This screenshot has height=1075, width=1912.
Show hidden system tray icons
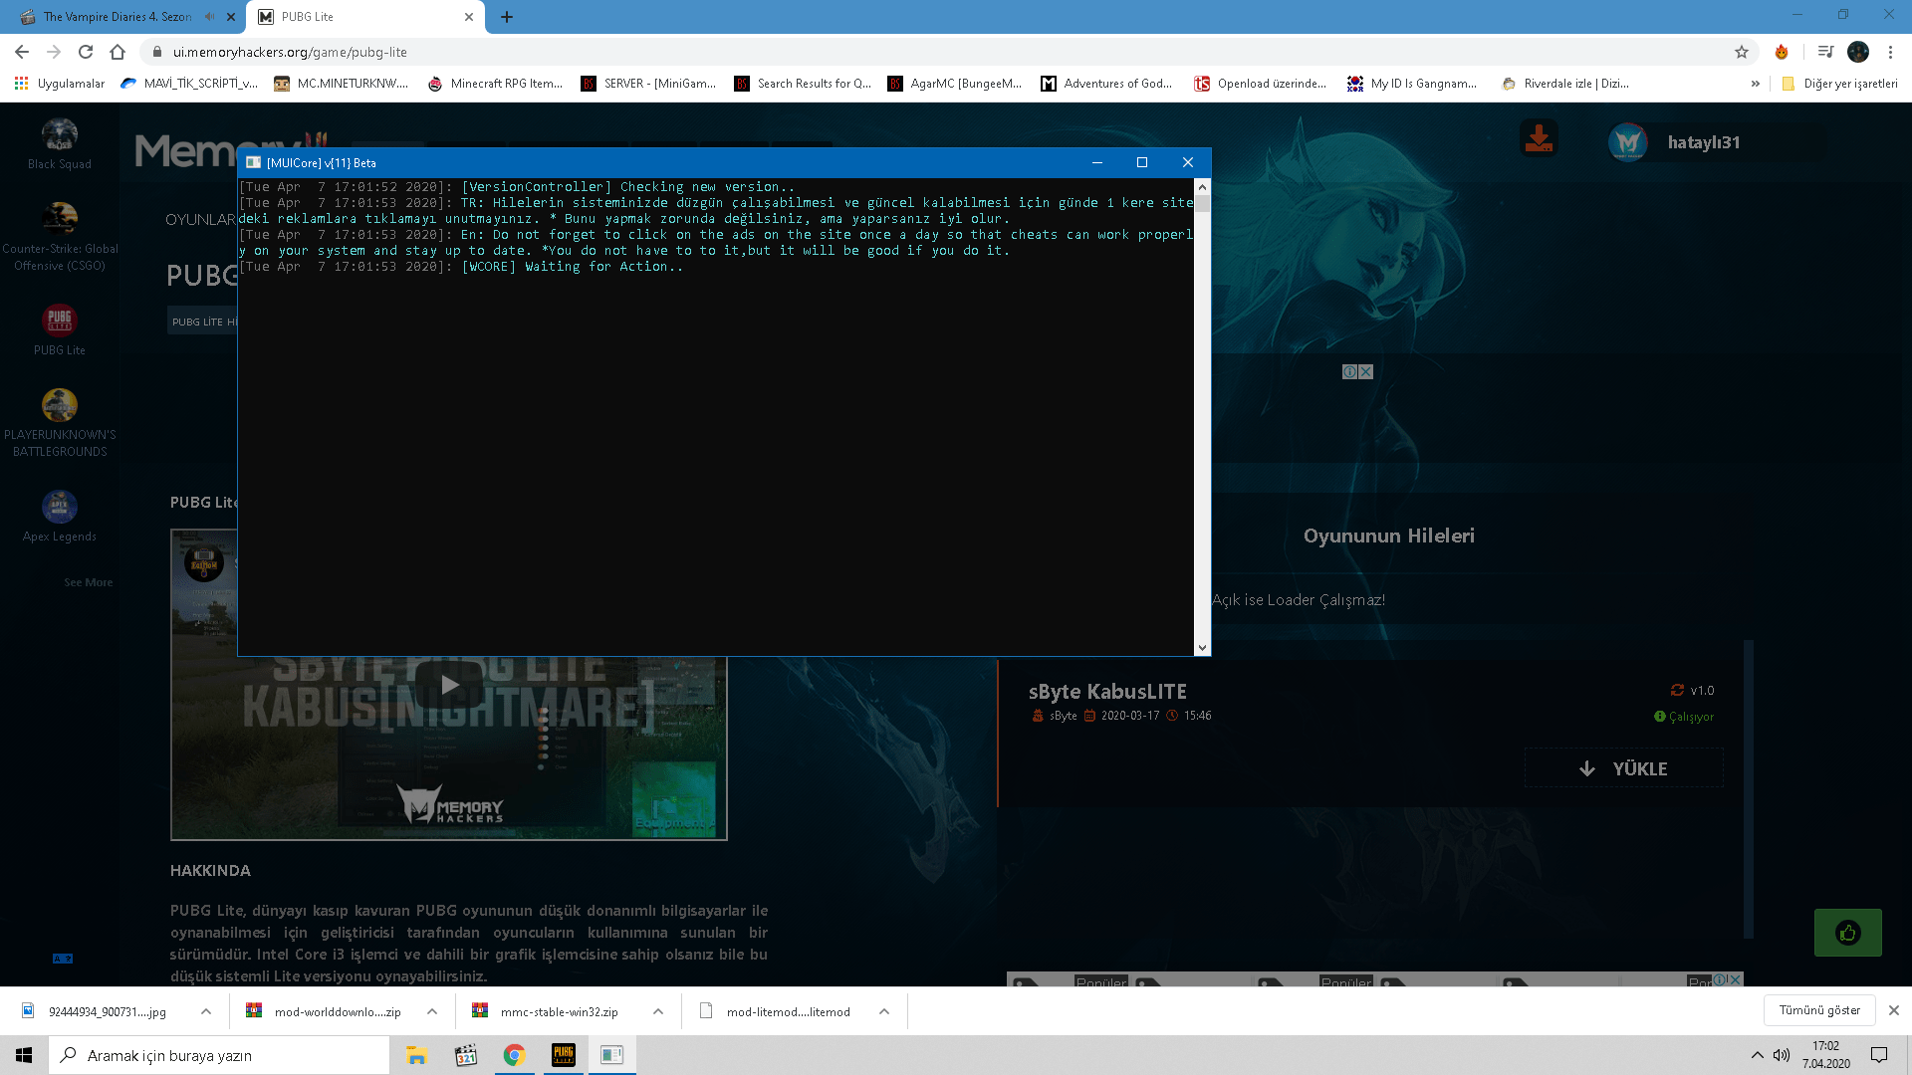click(x=1758, y=1055)
